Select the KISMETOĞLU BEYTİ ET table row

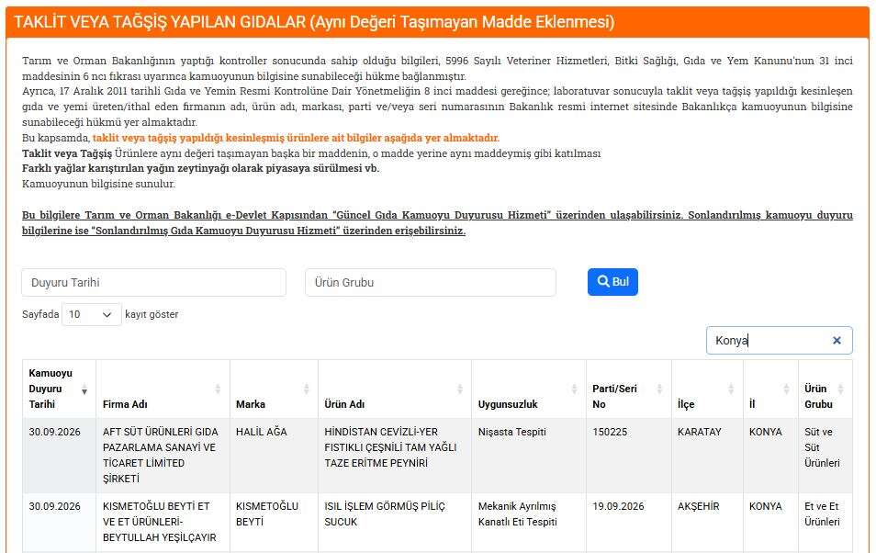click(437, 523)
